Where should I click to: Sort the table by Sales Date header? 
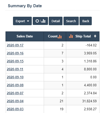[x=25, y=36]
